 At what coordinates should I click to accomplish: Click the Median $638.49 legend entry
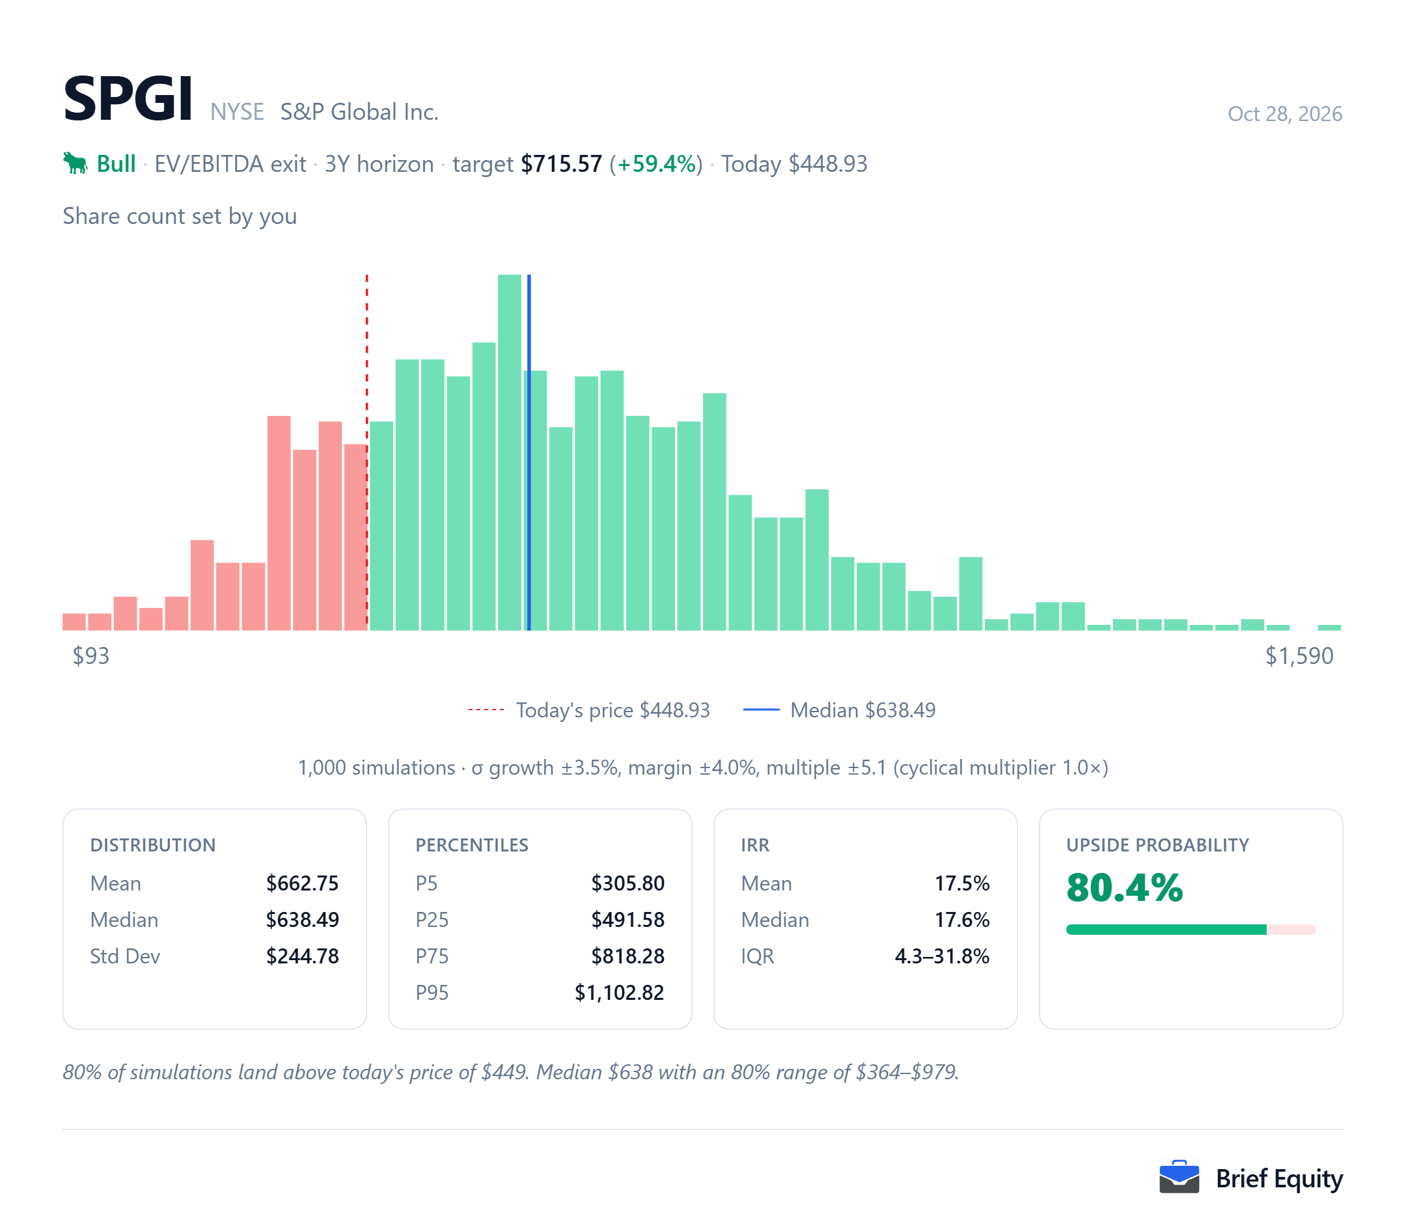pos(840,710)
